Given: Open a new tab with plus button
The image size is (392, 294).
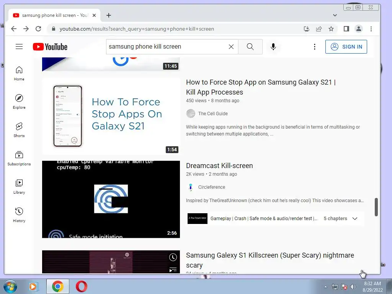Looking at the screenshot, I should tap(108, 15).
